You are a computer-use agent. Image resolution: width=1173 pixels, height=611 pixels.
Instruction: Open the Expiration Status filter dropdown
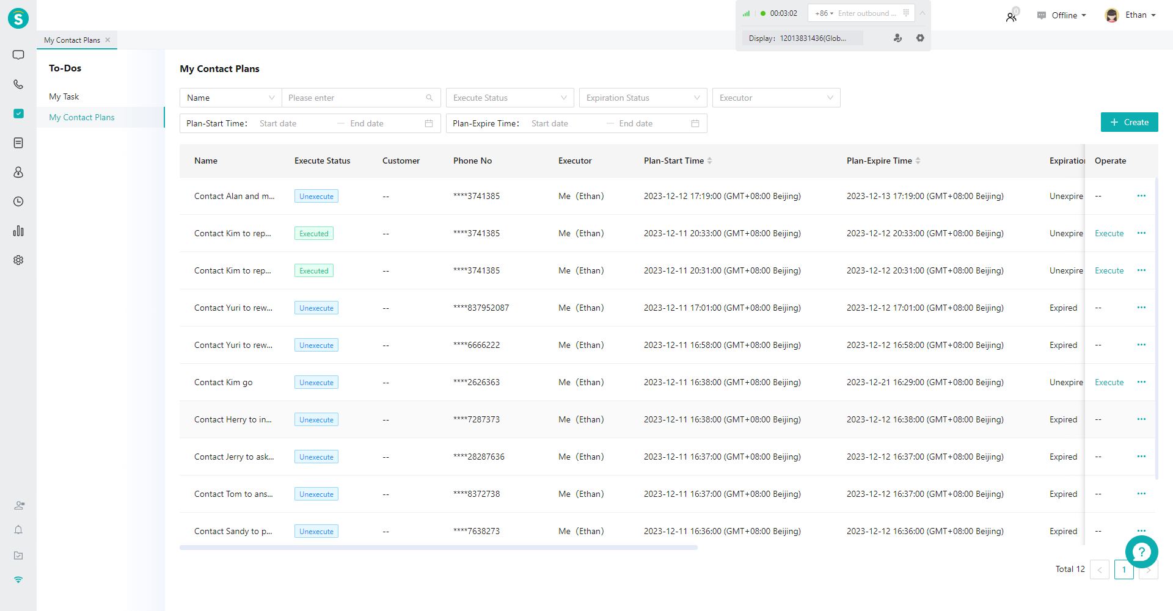coord(643,98)
